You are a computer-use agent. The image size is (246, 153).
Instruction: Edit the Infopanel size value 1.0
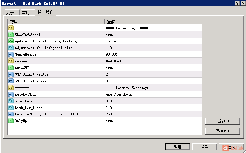tap(109, 48)
